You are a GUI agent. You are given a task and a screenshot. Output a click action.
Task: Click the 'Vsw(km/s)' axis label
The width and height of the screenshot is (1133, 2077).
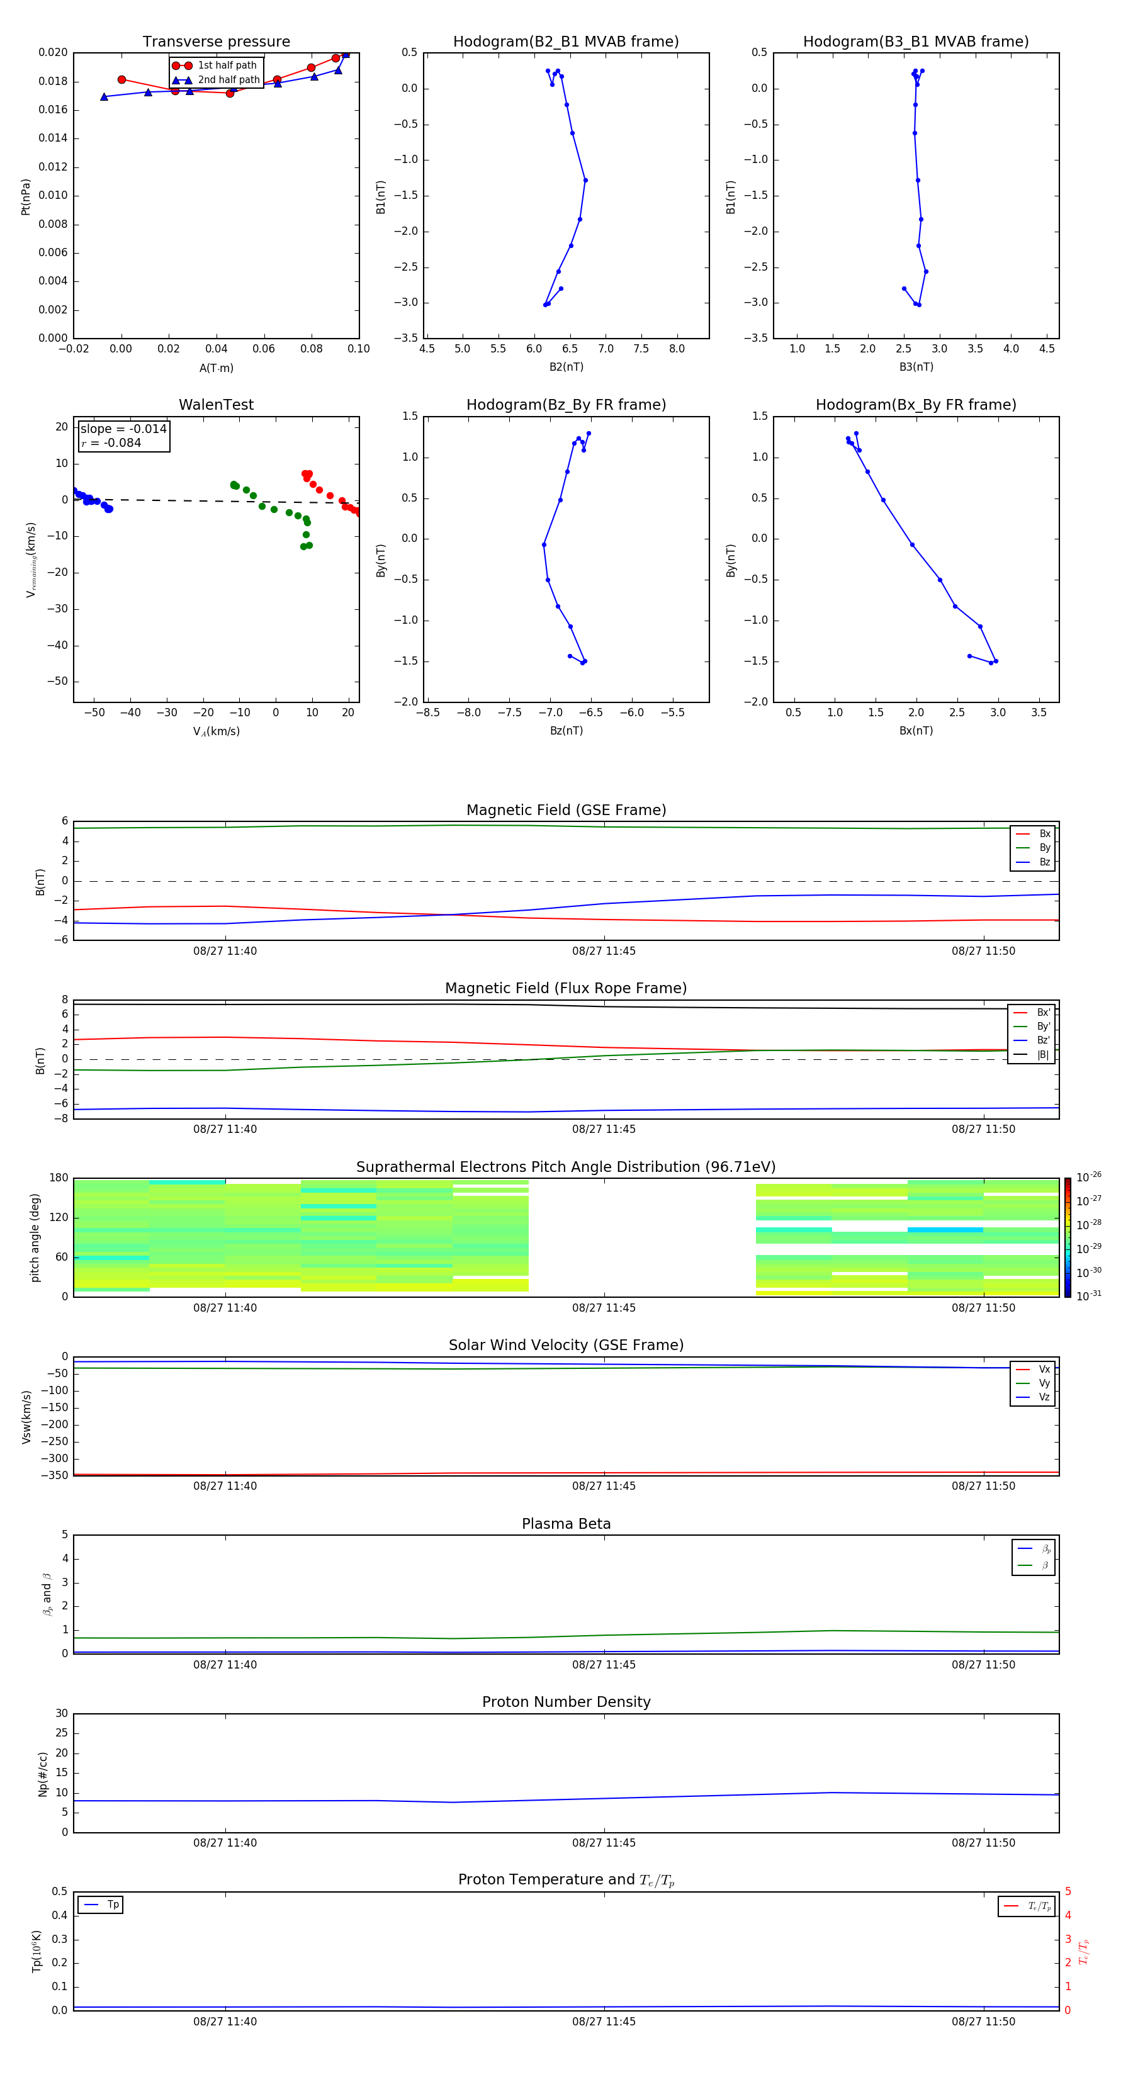click(26, 1417)
